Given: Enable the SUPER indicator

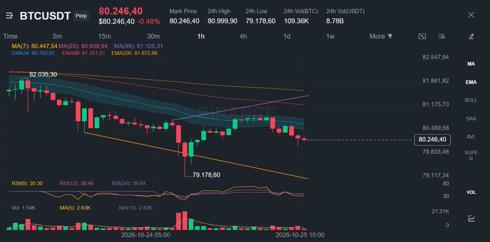Looking at the screenshot, I should 471,156.
